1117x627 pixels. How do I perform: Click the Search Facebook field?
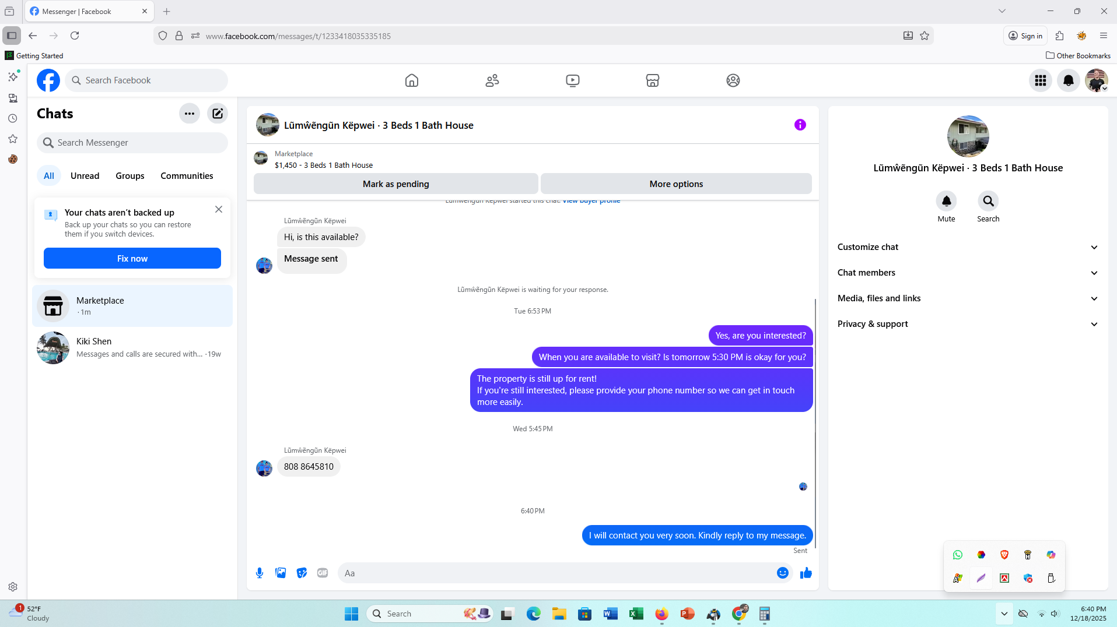(146, 80)
